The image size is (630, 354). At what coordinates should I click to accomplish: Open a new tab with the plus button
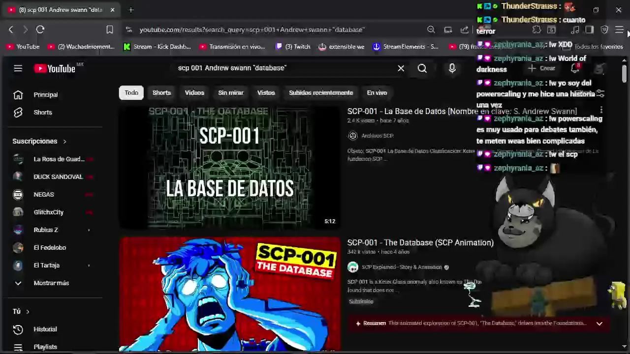tap(131, 10)
